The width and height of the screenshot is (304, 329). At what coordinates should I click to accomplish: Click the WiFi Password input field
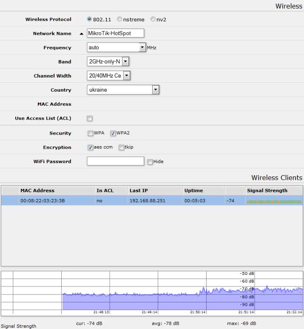pos(115,161)
